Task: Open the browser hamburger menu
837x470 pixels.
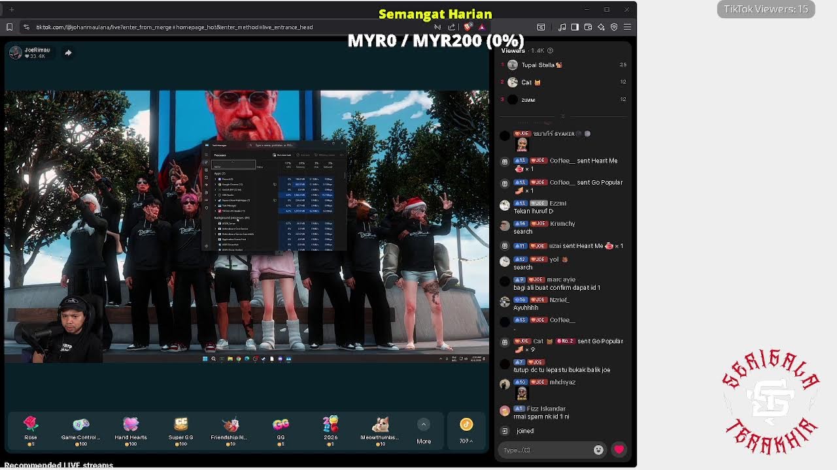Action: pyautogui.click(x=627, y=27)
